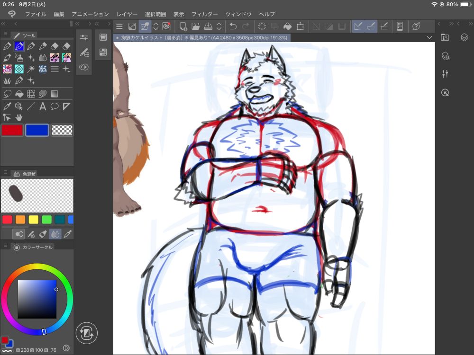This screenshot has width=474, height=355.
Task: Open the フィルター menu
Action: click(x=204, y=14)
